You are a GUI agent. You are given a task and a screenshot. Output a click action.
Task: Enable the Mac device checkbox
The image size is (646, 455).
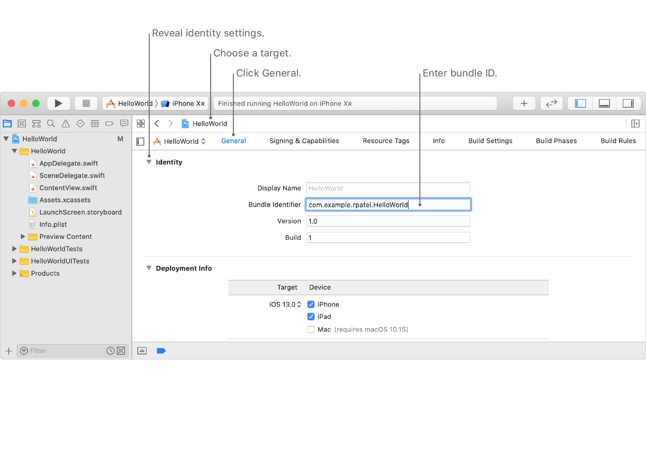[311, 329]
